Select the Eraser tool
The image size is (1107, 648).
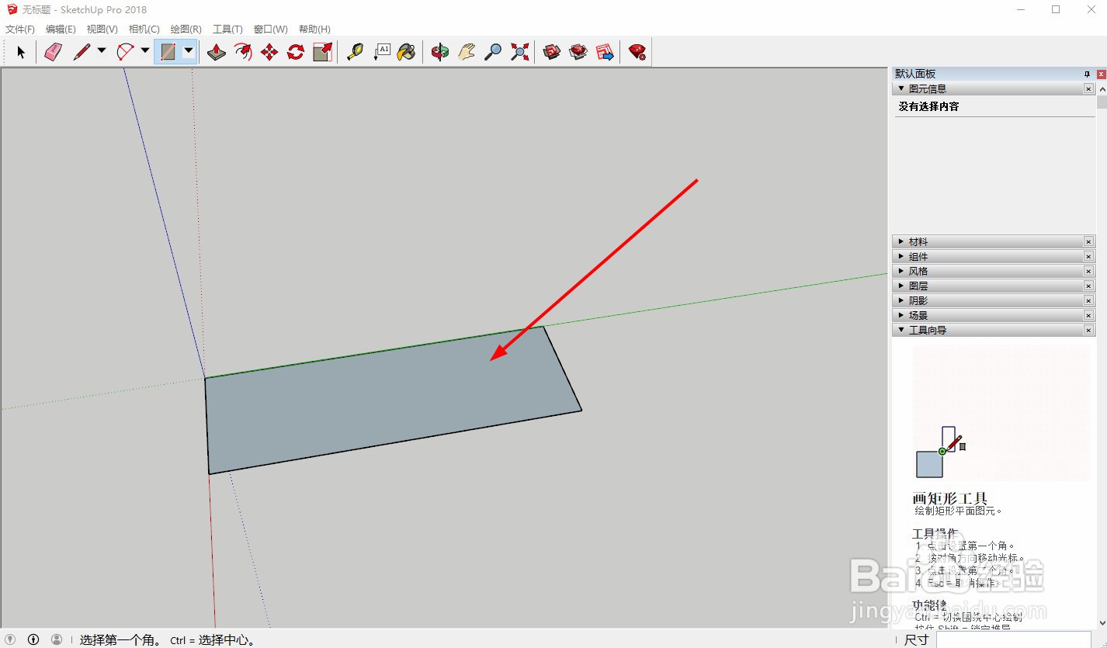(53, 52)
